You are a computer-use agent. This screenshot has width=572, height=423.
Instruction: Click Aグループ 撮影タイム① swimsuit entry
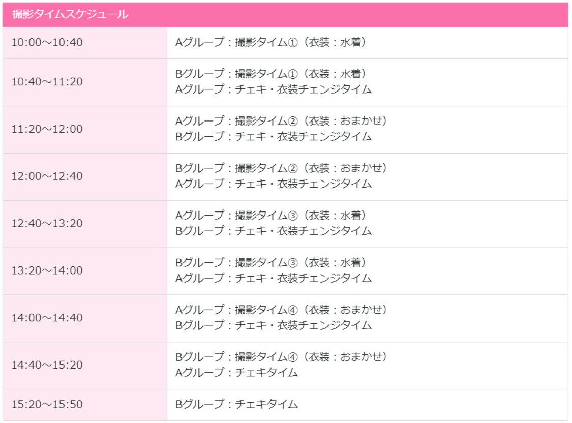(x=270, y=43)
